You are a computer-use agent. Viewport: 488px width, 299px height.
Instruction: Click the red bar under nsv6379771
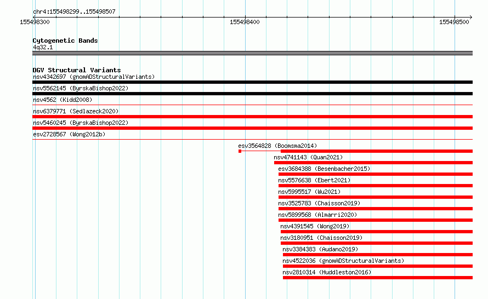click(252, 117)
